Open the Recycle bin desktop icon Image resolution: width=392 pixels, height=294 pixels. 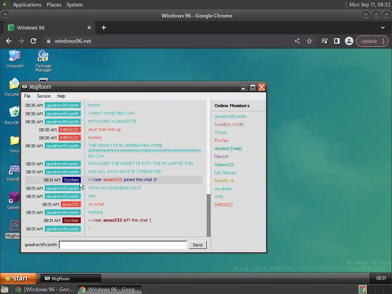(x=12, y=116)
